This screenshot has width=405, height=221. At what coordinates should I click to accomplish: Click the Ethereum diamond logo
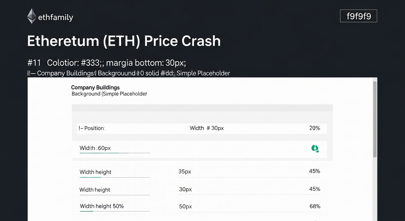(32, 16)
